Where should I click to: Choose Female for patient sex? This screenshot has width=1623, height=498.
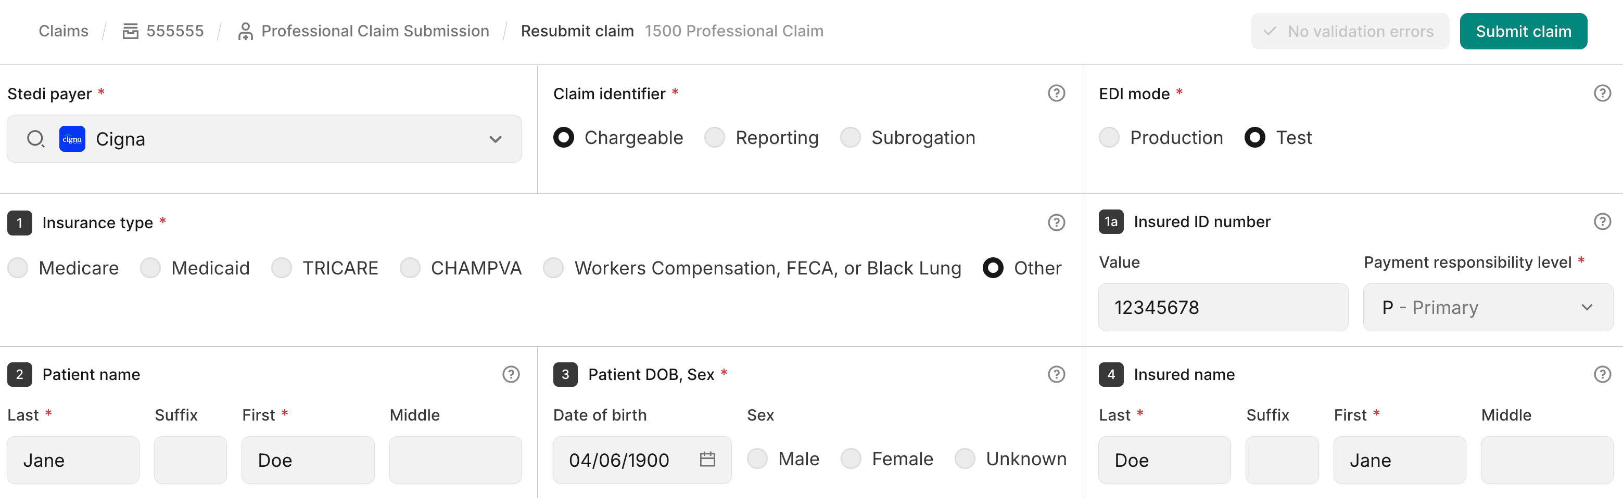pos(851,458)
